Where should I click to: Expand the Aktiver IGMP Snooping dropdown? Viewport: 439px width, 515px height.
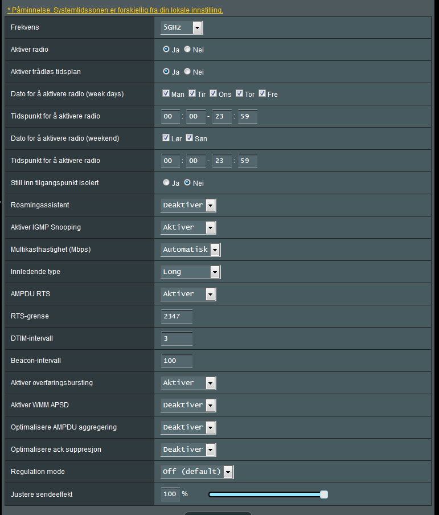(x=188, y=228)
